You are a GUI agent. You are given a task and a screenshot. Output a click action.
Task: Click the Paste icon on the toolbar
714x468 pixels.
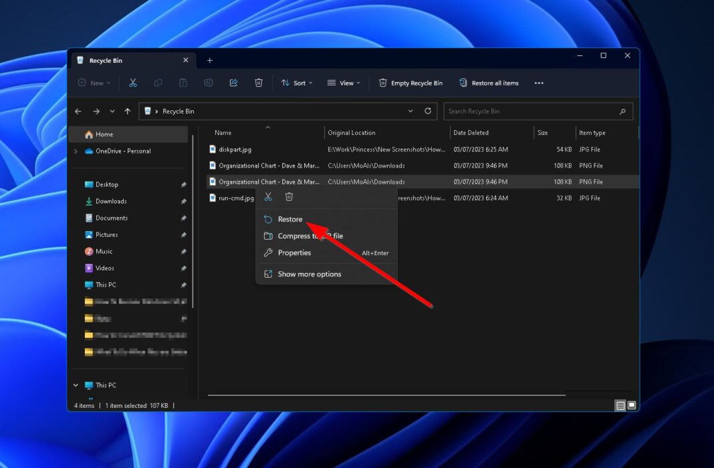pyautogui.click(x=183, y=82)
